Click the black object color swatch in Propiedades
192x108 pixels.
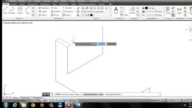tap(146, 8)
